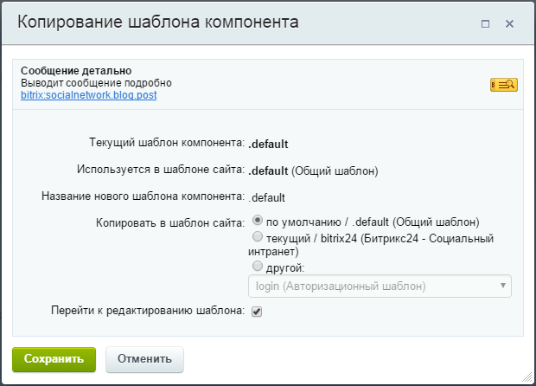Maximize the template copy dialog
The height and width of the screenshot is (386, 536).
pos(485,24)
